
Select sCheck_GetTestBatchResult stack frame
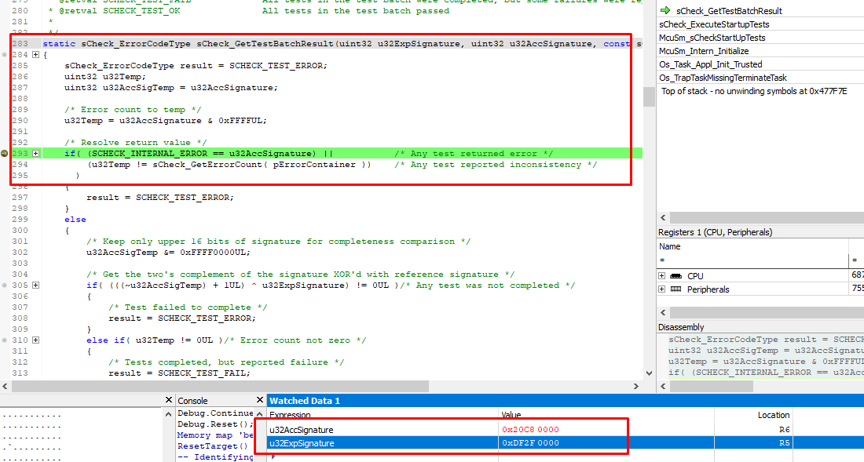pyautogui.click(x=729, y=11)
